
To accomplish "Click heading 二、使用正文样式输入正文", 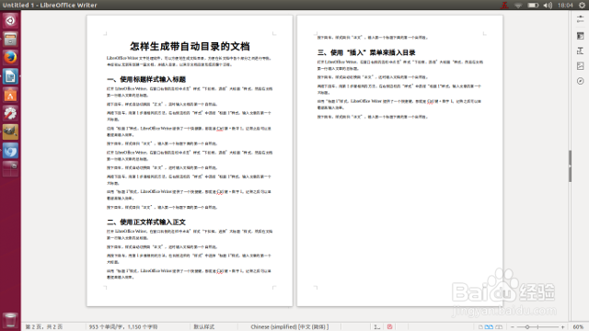I will tap(146, 222).
